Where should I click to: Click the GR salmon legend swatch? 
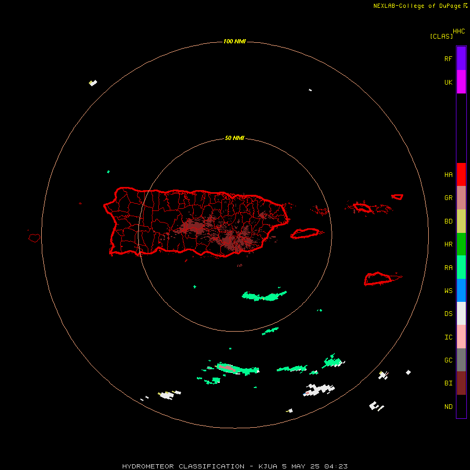tap(461, 198)
